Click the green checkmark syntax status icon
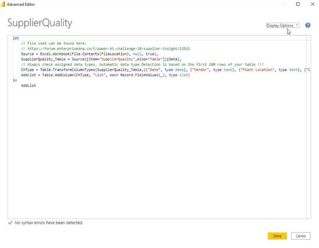 click(x=10, y=222)
